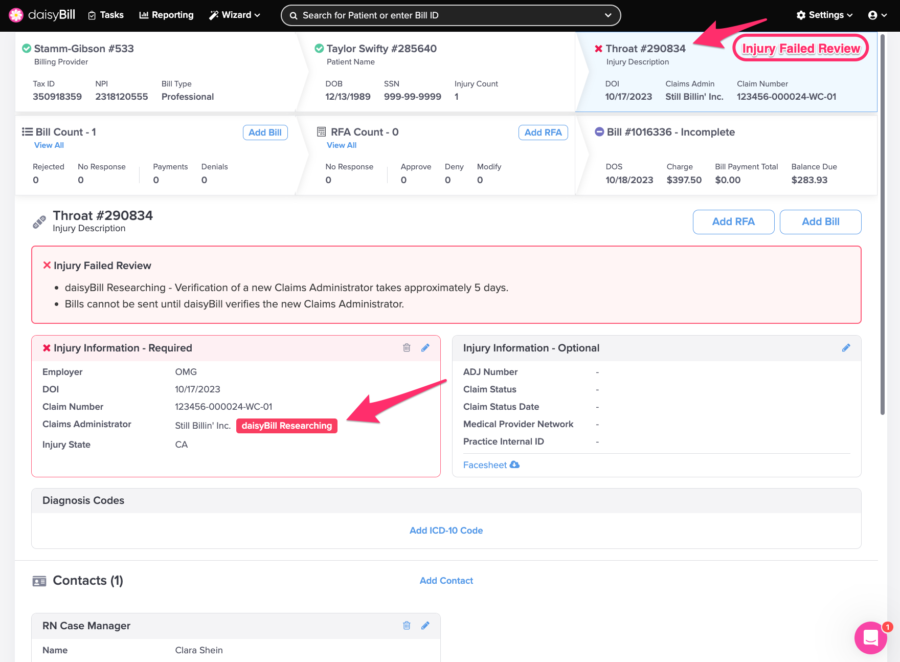This screenshot has height=662, width=900.
Task: Click the Add Contact link
Action: click(x=446, y=581)
